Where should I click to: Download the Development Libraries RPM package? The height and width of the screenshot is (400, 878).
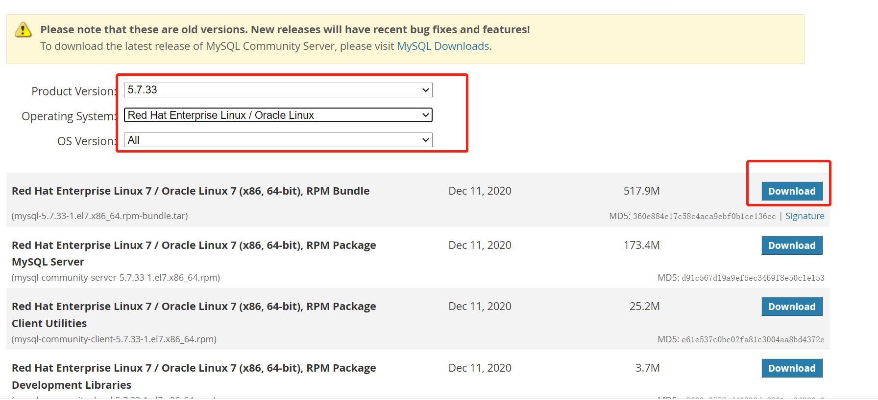click(792, 368)
